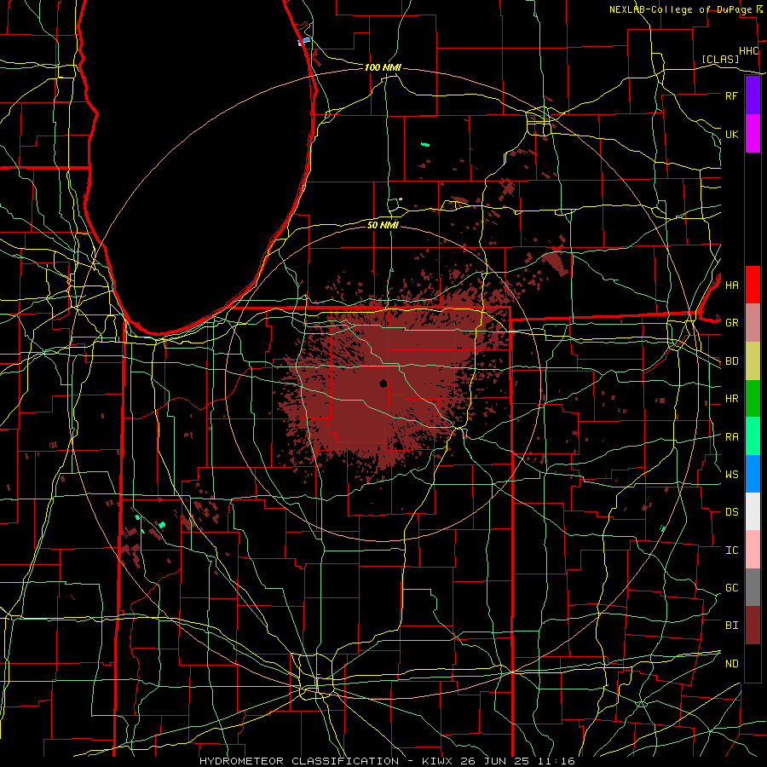Click the GC label beside the legend
Image resolution: width=767 pixels, height=767 pixels.
731,587
